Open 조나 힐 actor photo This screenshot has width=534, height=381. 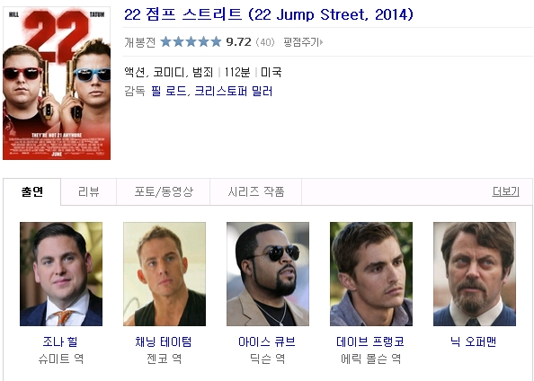pyautogui.click(x=61, y=274)
